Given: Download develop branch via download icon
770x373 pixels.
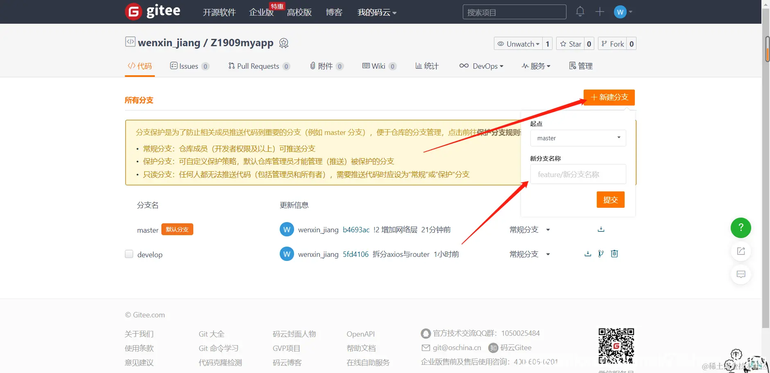Looking at the screenshot, I should point(588,254).
